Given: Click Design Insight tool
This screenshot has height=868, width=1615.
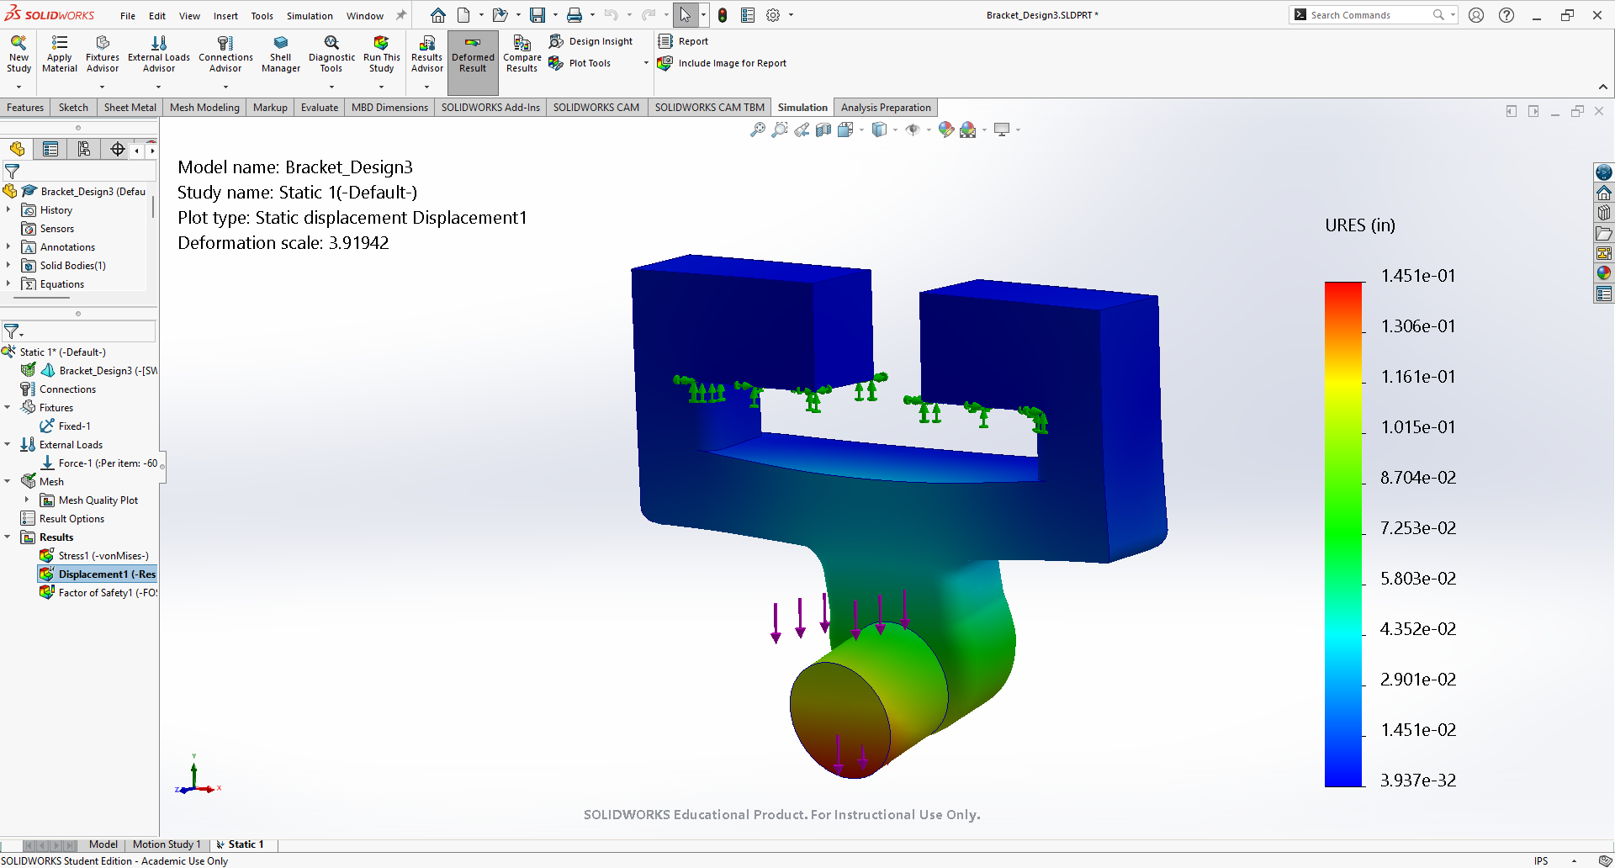Looking at the screenshot, I should (x=590, y=41).
